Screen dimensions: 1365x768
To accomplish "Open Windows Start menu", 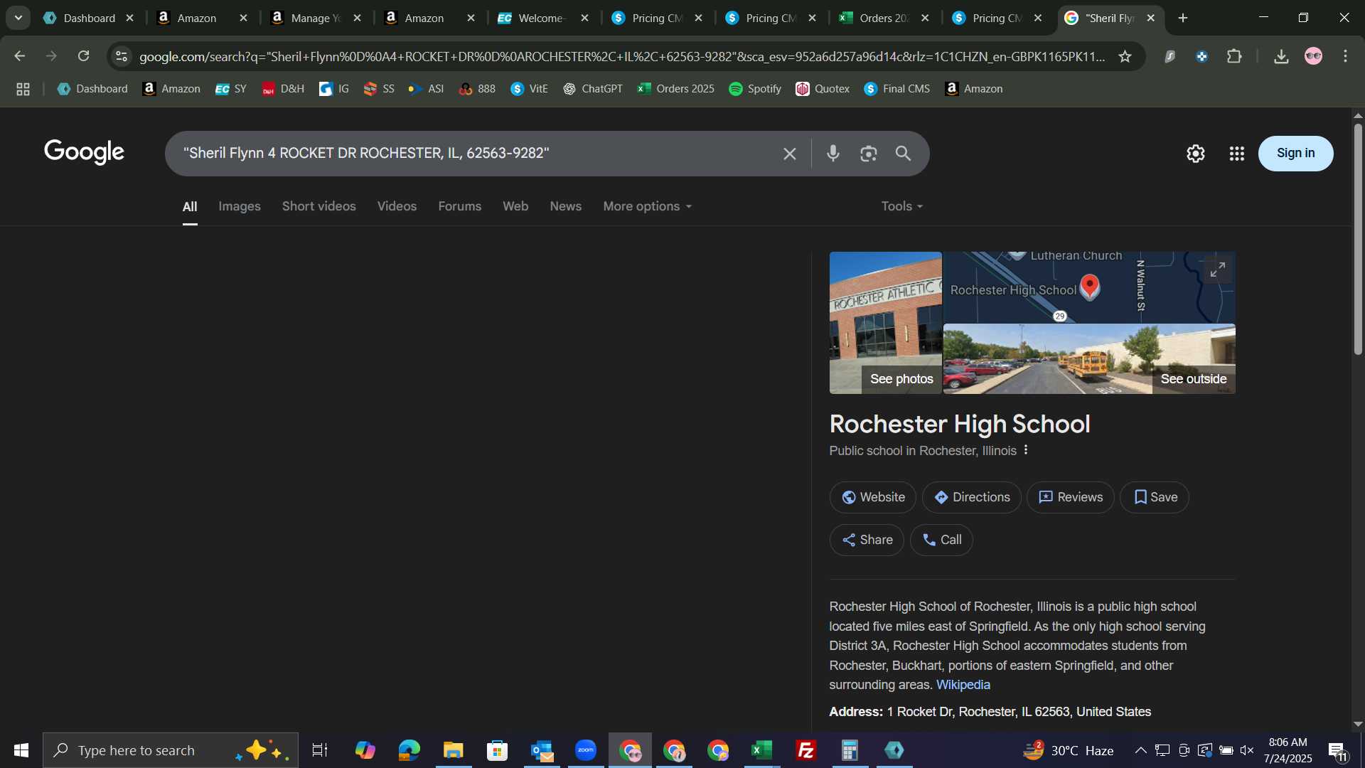I will click(21, 750).
